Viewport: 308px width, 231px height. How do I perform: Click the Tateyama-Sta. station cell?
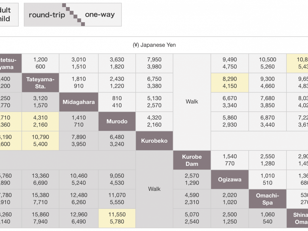click(x=40, y=83)
